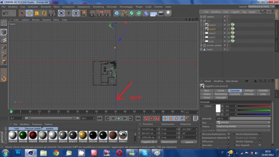Viewport: 279px width, 157px height.
Task: Go to the start of animation
Action: click(x=100, y=118)
